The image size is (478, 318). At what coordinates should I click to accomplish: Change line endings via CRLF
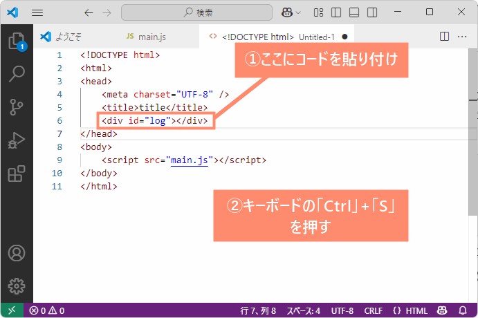point(373,310)
